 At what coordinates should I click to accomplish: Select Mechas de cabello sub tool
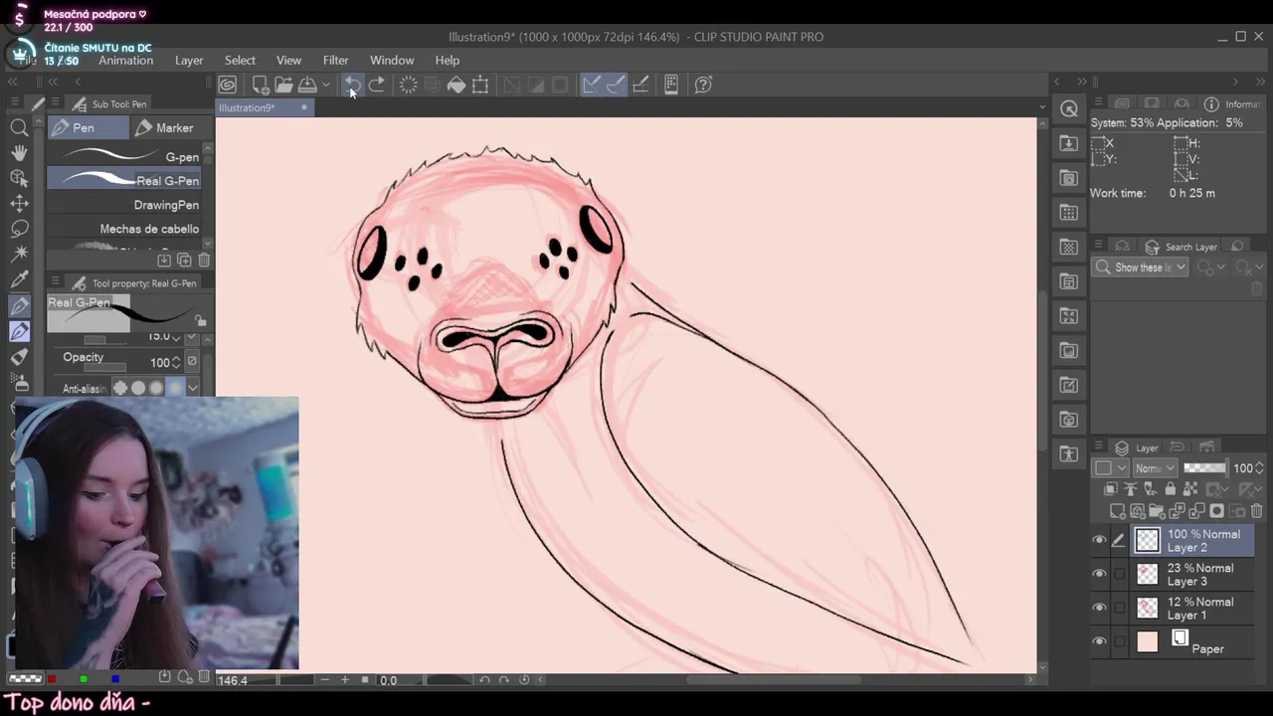point(124,229)
